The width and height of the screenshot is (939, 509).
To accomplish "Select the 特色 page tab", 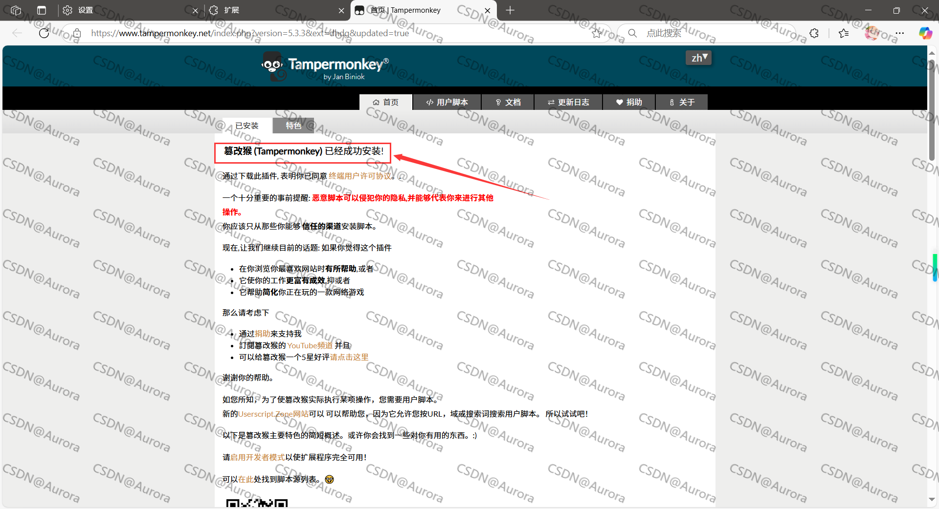I will [293, 126].
